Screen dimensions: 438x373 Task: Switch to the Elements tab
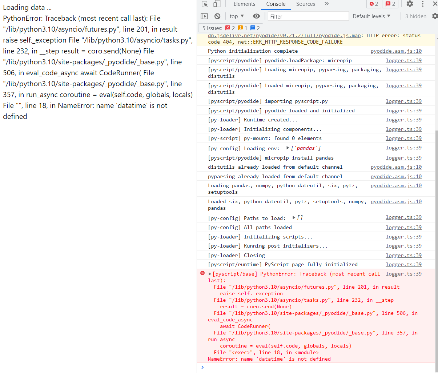pos(244,4)
